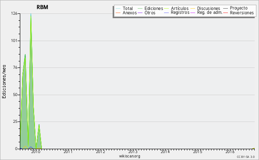This screenshot has height=160, width=259.
Task: Click the 2016 x-axis label
Action: pyautogui.click(x=230, y=152)
